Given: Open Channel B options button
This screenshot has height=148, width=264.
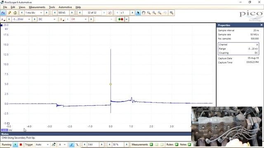Looking at the screenshot, I should (62, 19).
